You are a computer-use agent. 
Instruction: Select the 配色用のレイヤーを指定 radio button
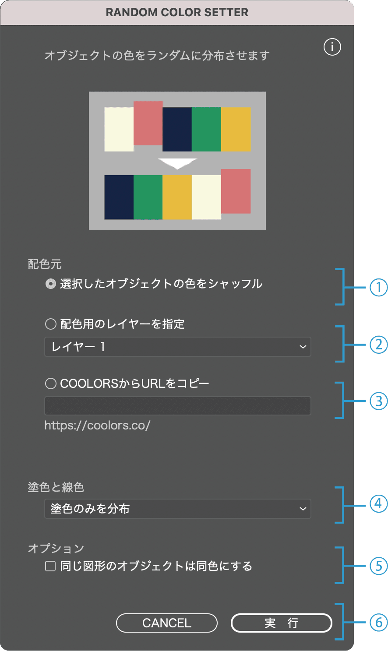pos(50,324)
